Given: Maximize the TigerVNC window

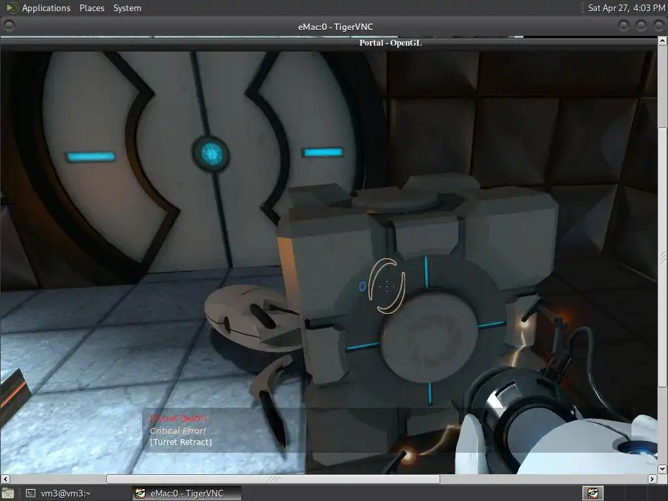Looking at the screenshot, I should 641,26.
